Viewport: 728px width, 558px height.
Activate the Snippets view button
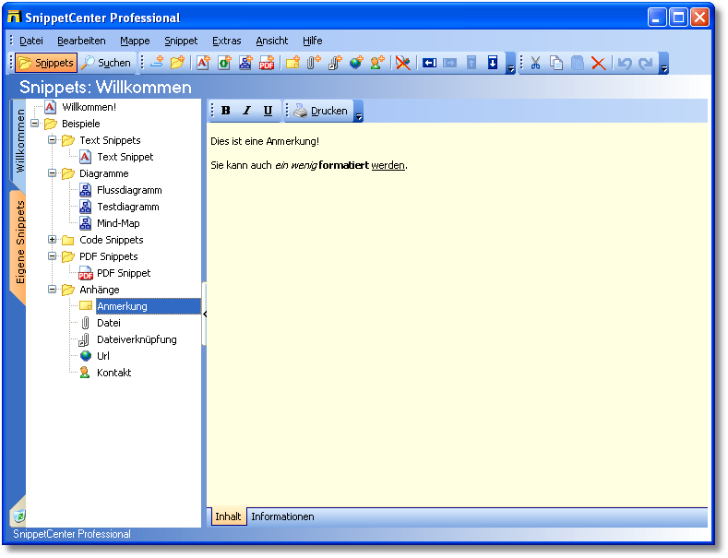[46, 63]
